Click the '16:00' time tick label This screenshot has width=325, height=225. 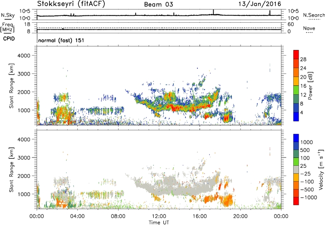(199, 216)
